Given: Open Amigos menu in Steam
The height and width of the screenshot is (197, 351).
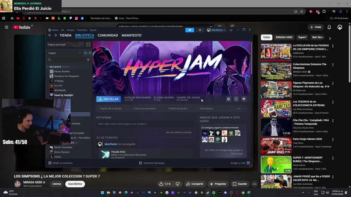Looking at the screenshot, I should click(70, 30).
